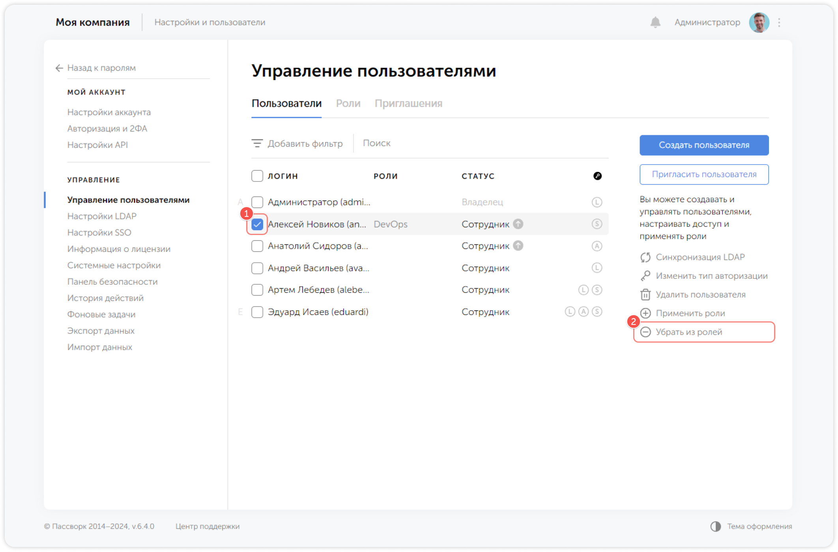838x552 pixels.
Task: Select all users with the header checkbox
Action: tap(257, 176)
